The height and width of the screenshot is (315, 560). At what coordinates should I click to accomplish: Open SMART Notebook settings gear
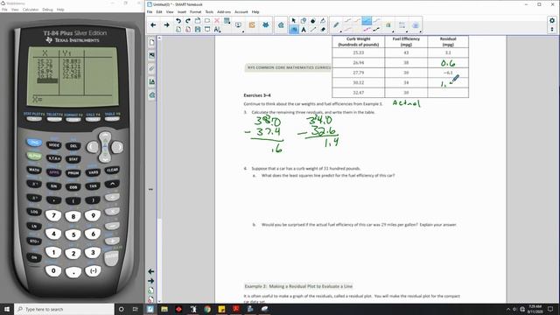click(x=552, y=21)
